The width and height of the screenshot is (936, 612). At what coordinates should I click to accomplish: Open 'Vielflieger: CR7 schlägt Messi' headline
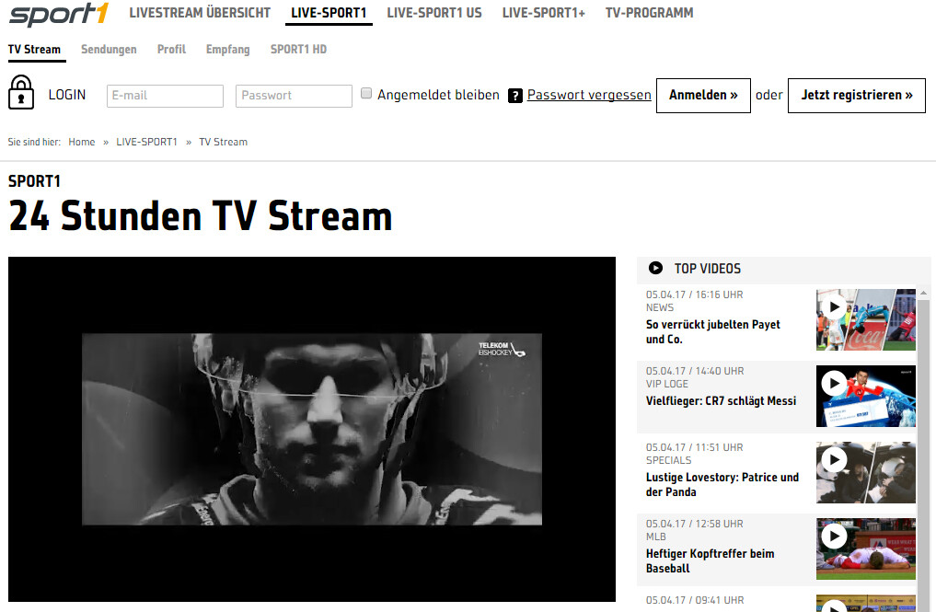pos(722,401)
